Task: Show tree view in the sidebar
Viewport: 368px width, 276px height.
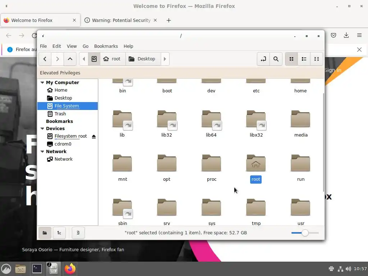Action: [x=59, y=233]
